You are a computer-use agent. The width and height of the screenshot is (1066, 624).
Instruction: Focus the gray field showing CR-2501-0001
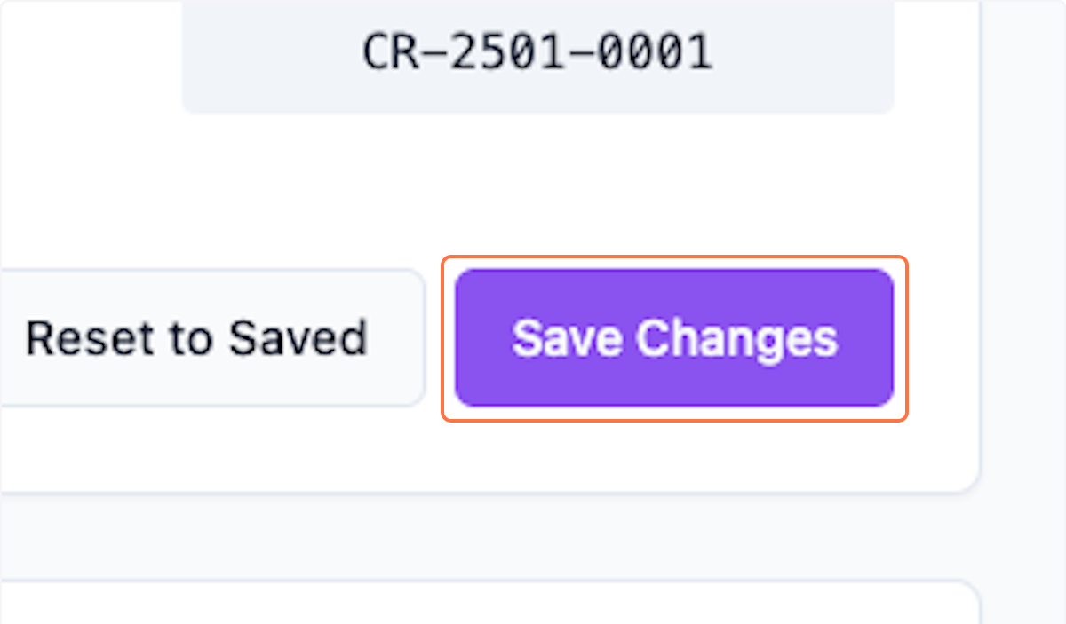point(537,55)
